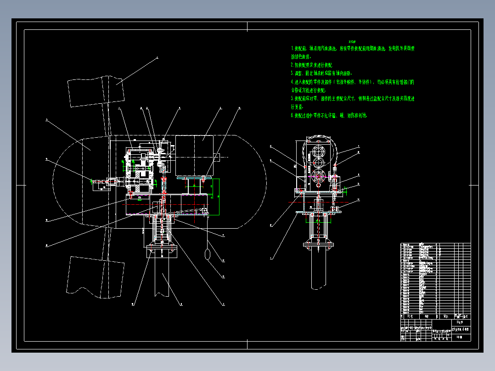The image size is (495, 371).
Task: Select note 1 about 轴承用汽油清洗
Action: 353,52
